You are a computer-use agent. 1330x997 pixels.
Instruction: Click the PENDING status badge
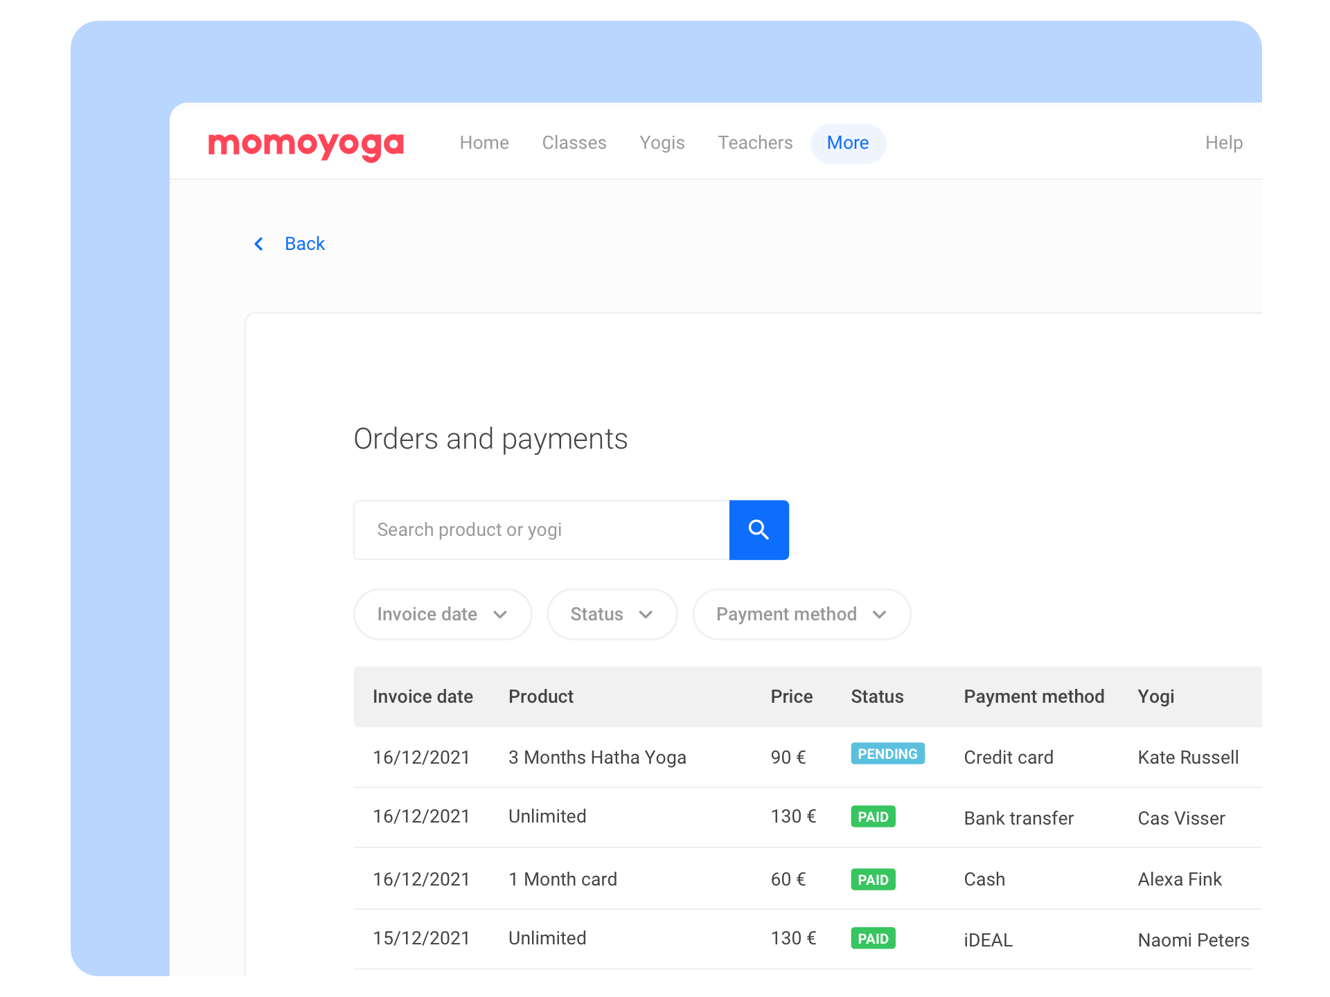887,754
